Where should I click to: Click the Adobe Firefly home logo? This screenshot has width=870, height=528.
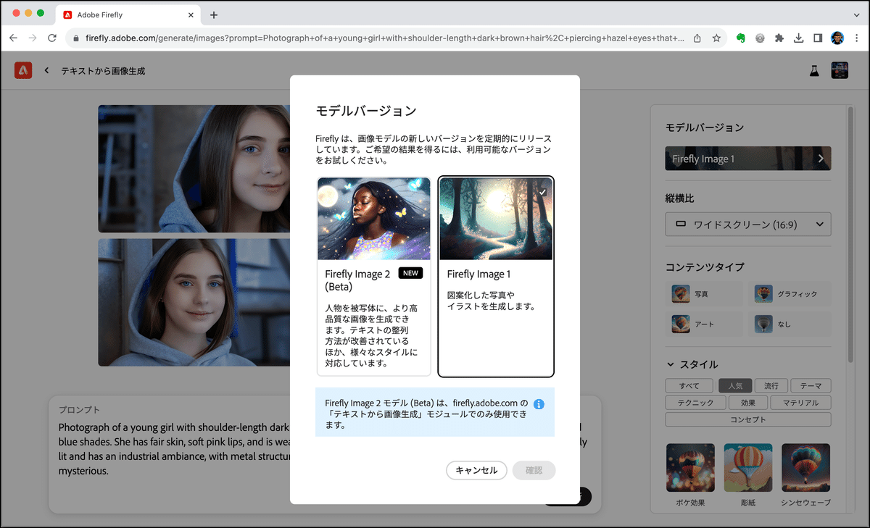(23, 70)
